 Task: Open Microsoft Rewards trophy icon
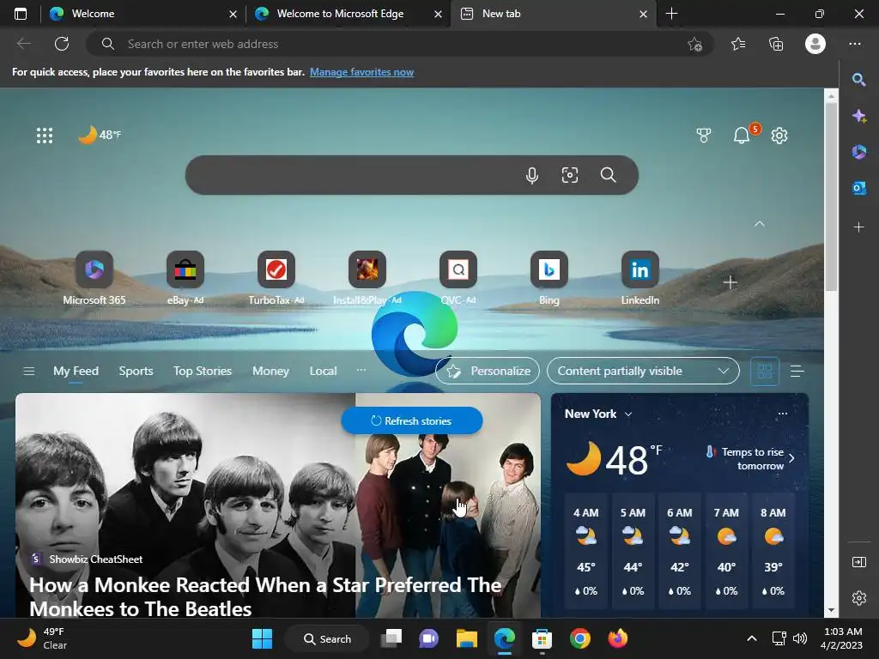click(704, 135)
